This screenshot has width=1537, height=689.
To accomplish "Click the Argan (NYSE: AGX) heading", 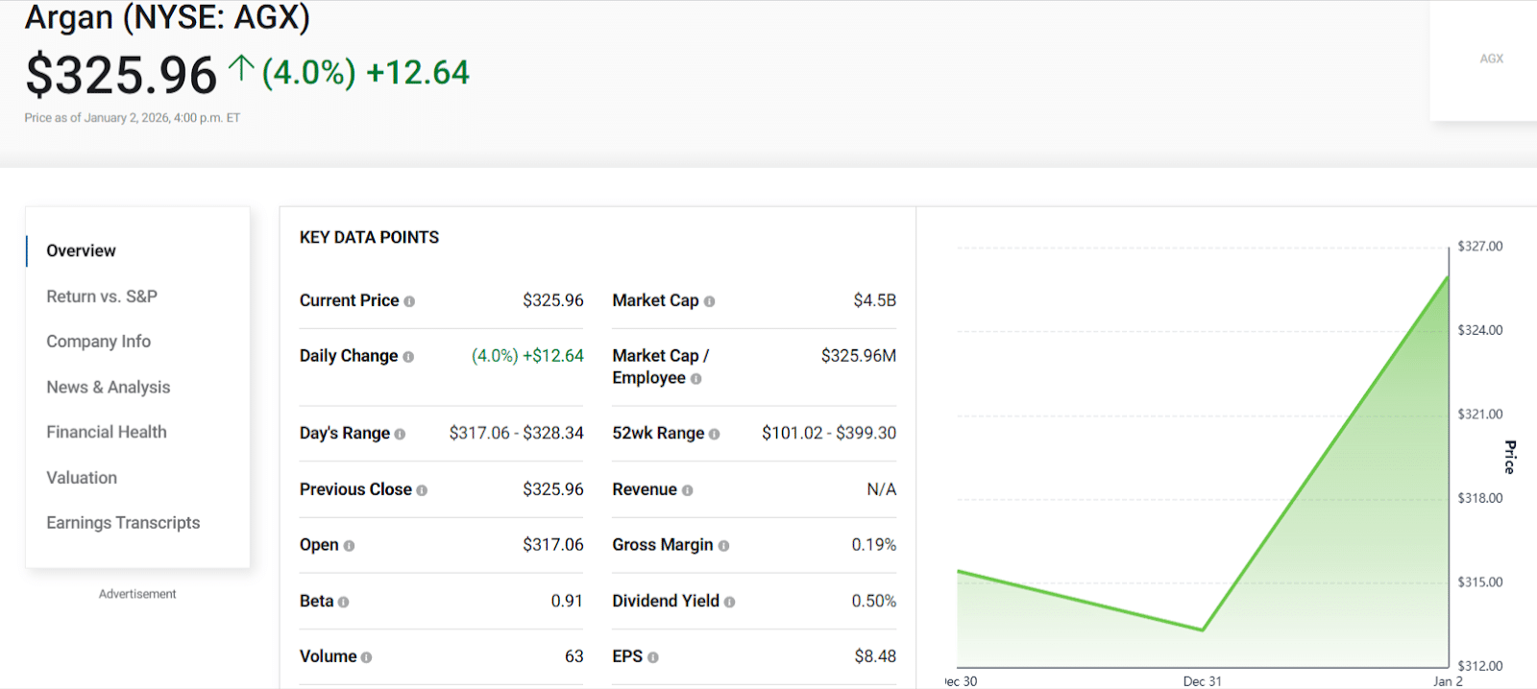I will click(167, 17).
